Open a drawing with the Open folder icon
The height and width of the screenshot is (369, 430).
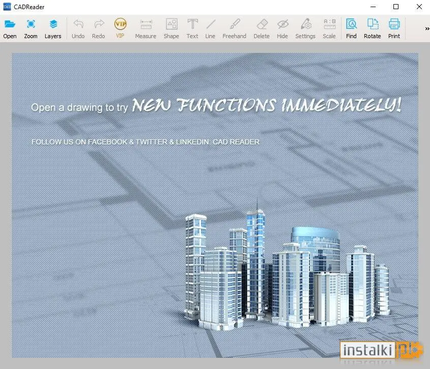coord(10,29)
